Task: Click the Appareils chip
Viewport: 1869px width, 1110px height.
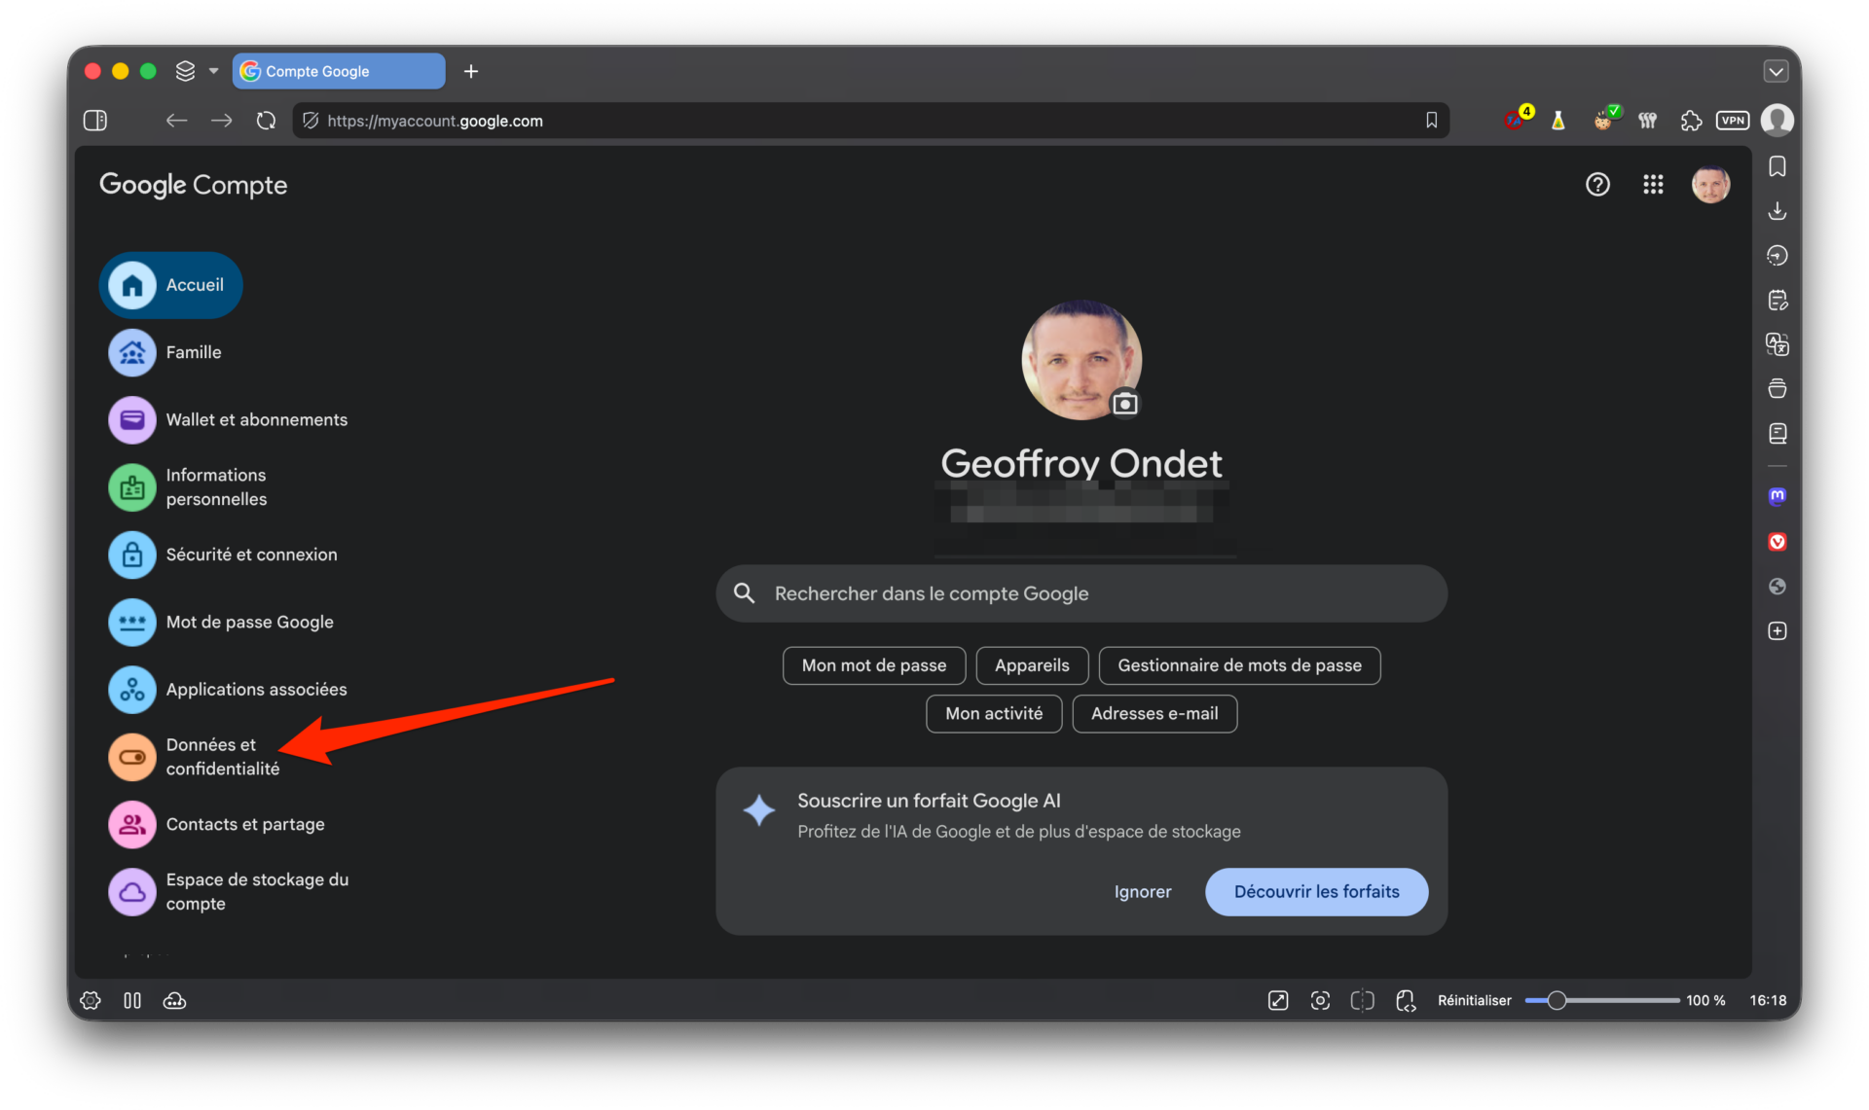Action: click(x=1032, y=665)
